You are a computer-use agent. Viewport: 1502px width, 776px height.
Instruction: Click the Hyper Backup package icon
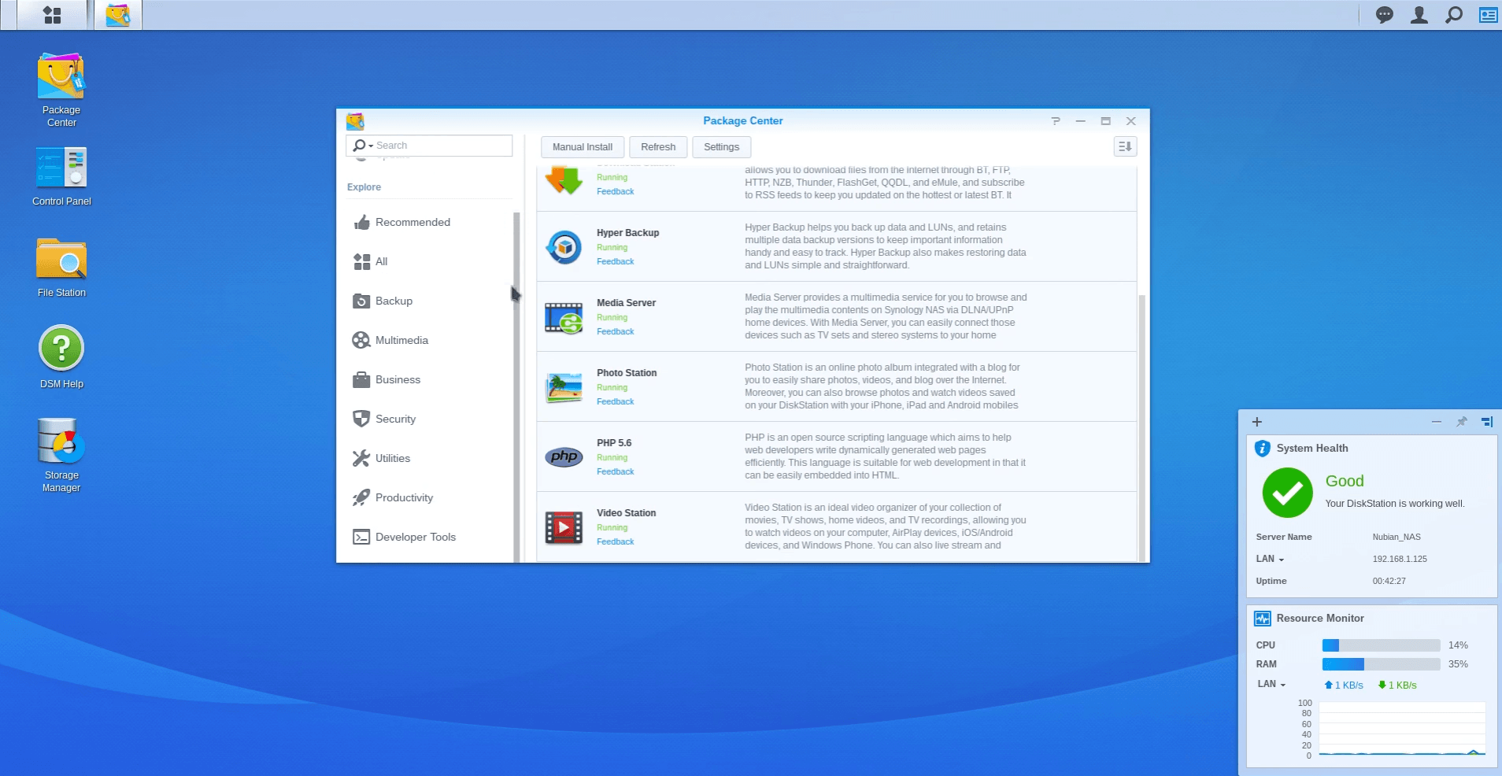click(564, 247)
